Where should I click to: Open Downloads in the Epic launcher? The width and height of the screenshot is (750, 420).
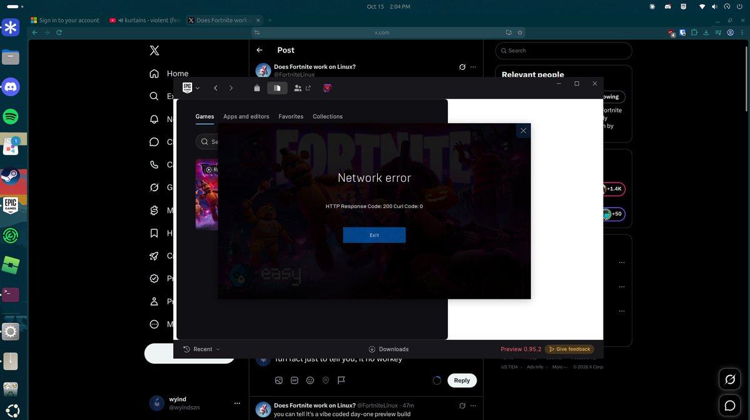point(388,349)
